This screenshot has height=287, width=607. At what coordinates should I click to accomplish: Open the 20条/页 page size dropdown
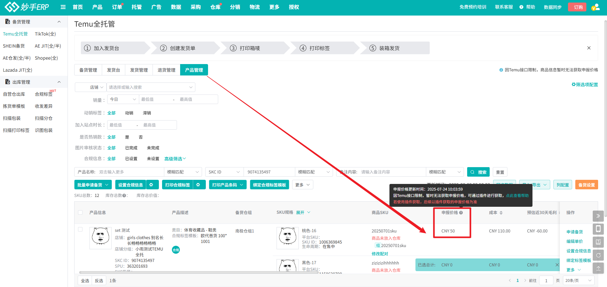(579, 280)
